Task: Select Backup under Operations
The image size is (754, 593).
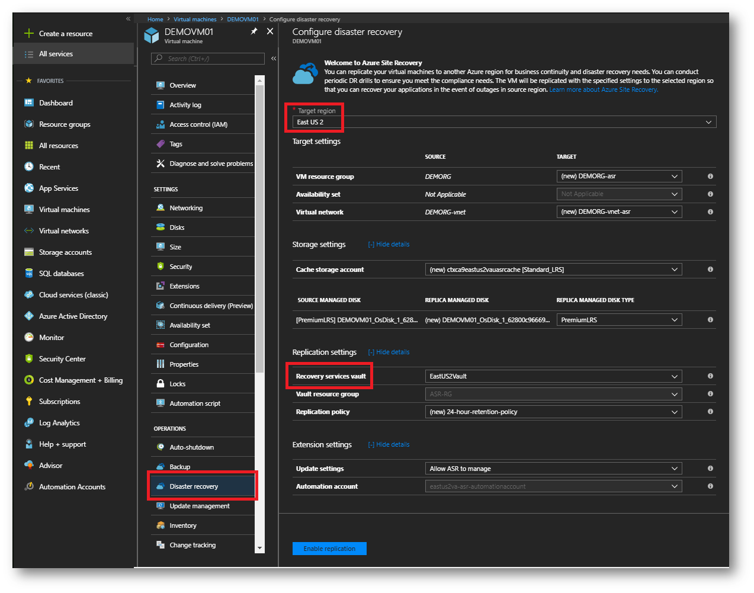Action: click(203, 466)
